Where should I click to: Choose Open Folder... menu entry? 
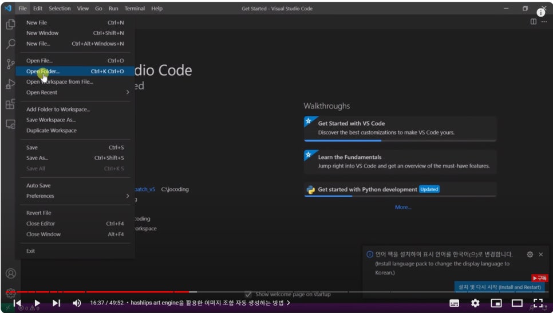click(75, 71)
